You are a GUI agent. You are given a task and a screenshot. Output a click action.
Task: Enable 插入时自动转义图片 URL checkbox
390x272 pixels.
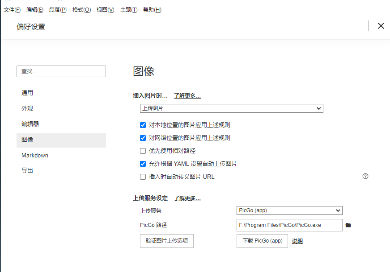(143, 177)
